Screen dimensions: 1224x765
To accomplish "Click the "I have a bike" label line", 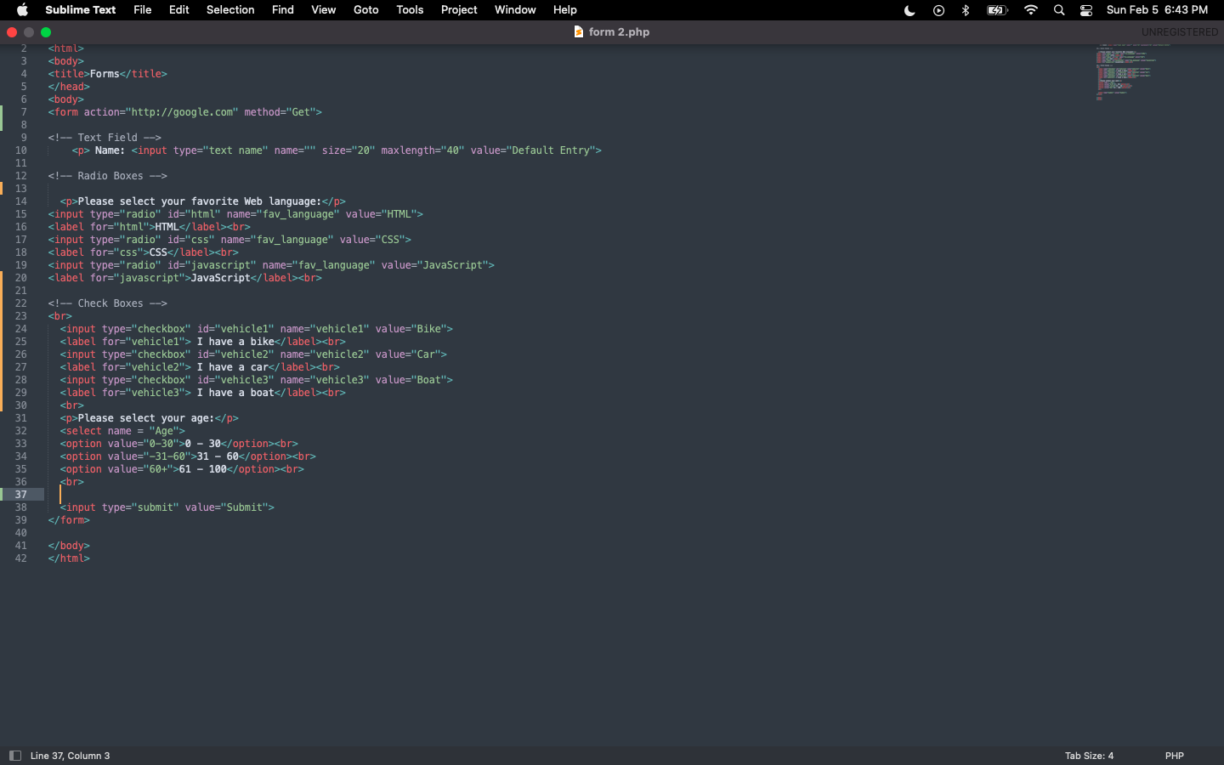I will 202,342.
